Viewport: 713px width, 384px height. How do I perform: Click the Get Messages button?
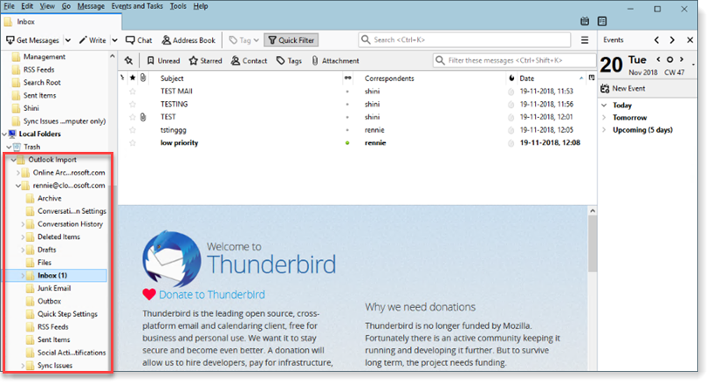(x=33, y=40)
